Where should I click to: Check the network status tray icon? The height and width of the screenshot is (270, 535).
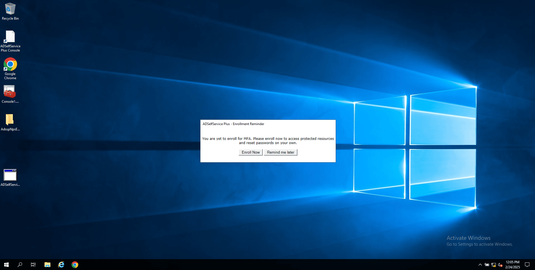493,265
